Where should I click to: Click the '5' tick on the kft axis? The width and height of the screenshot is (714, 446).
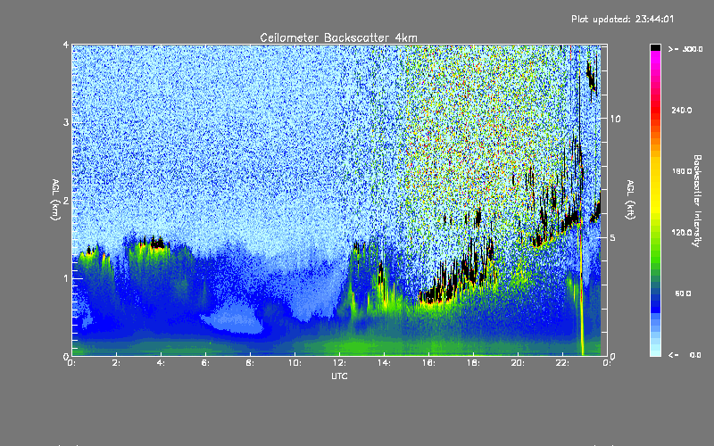612,237
